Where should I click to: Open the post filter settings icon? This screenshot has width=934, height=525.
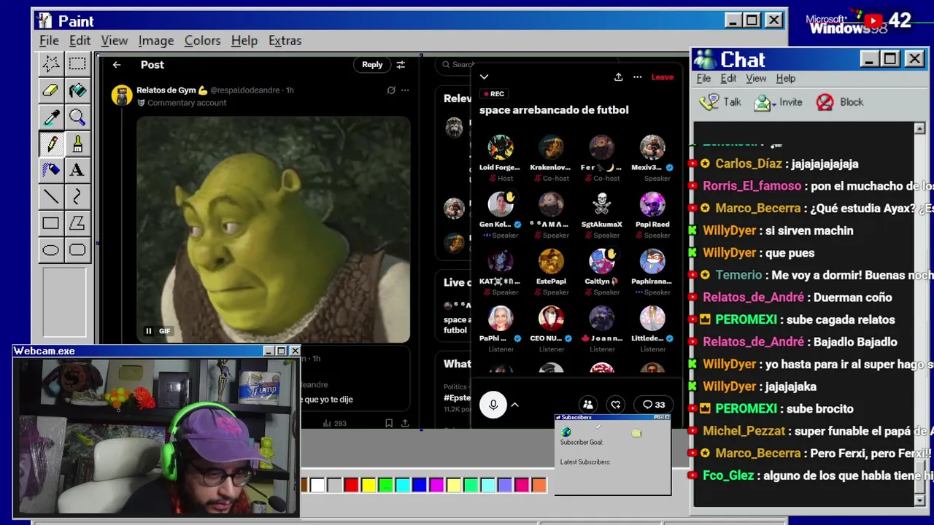tap(401, 65)
